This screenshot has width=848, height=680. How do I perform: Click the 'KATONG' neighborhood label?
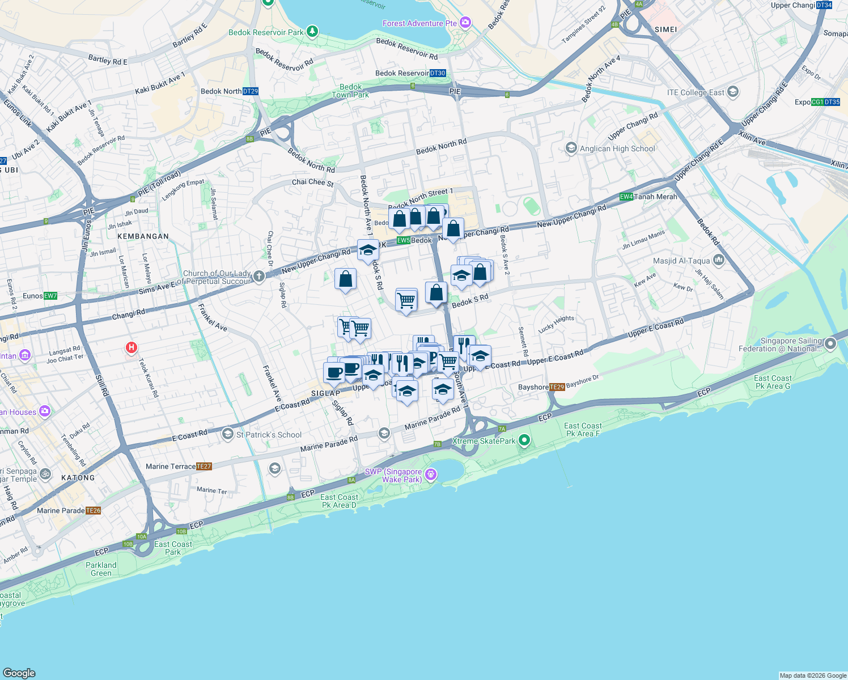click(x=78, y=478)
